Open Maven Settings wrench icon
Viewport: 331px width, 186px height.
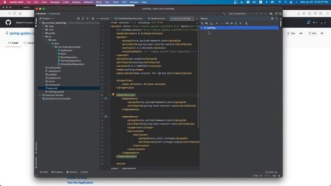246,23
